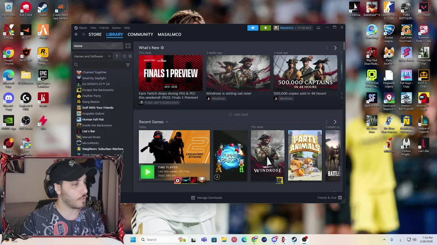The width and height of the screenshot is (437, 245).
Task: Sort the library with the up-arrow icon
Action: [x=117, y=56]
